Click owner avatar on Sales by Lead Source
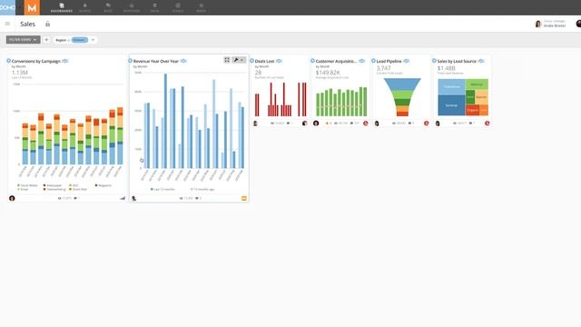This screenshot has height=327, width=581. tap(438, 124)
